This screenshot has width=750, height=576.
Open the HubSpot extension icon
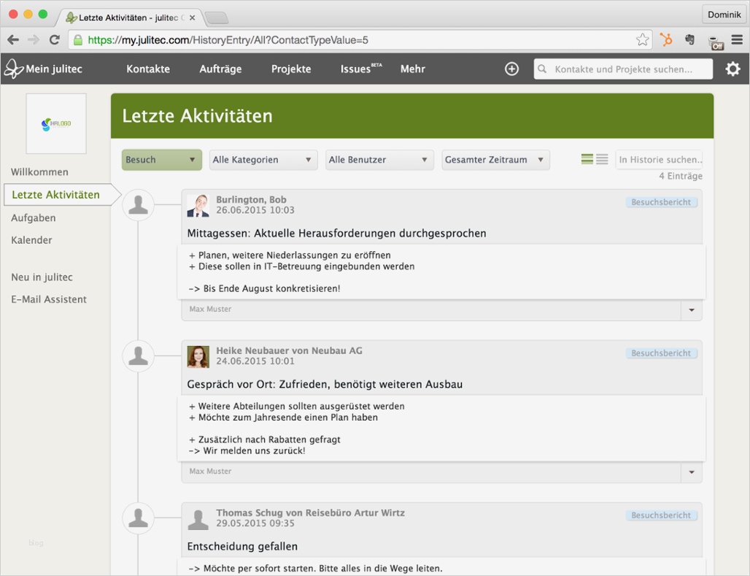pyautogui.click(x=666, y=39)
